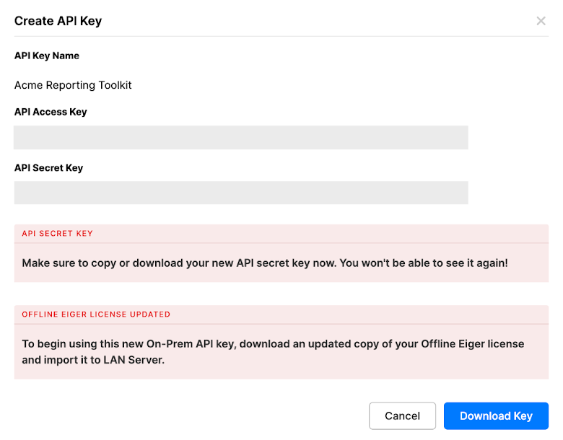Click the Acme Reporting Toolkit key name

[x=73, y=85]
